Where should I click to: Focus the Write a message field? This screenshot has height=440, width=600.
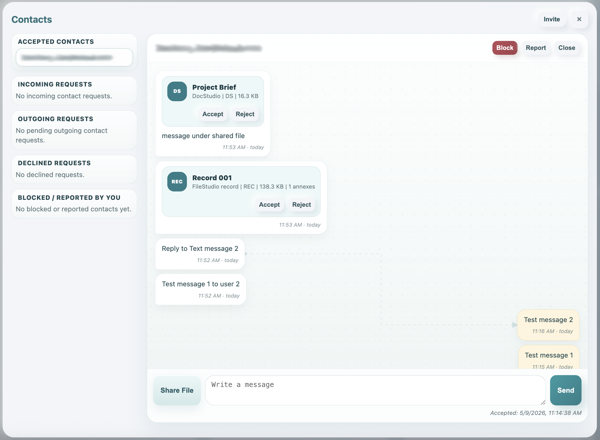coord(375,390)
